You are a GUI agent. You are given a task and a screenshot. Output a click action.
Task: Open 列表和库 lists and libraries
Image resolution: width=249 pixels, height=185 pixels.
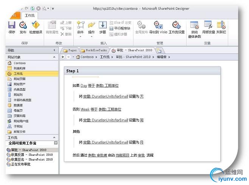point(32,68)
